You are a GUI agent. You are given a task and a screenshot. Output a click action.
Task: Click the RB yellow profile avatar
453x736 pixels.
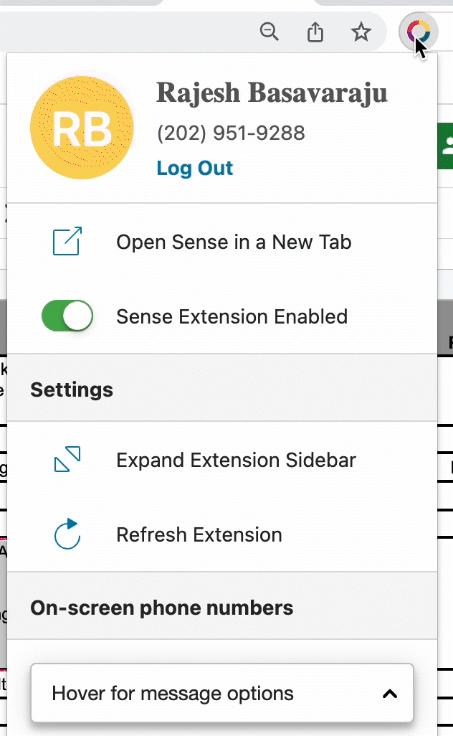[x=82, y=127]
